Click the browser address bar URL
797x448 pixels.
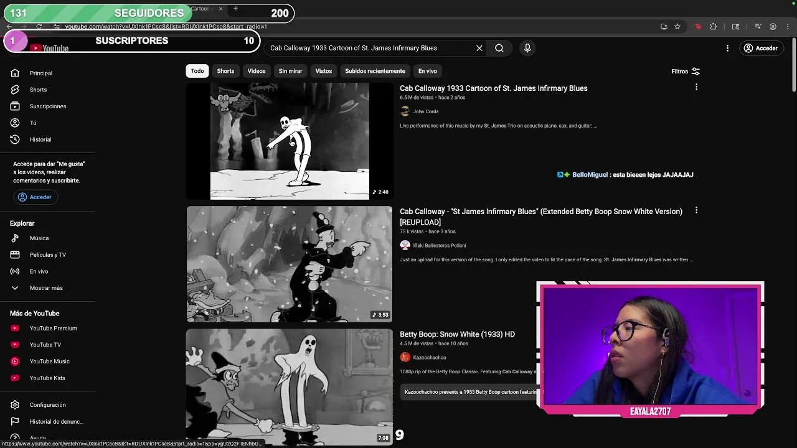(x=166, y=27)
